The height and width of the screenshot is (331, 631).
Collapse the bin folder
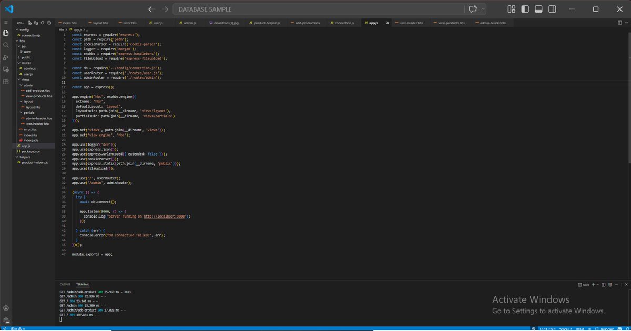pyautogui.click(x=23, y=46)
